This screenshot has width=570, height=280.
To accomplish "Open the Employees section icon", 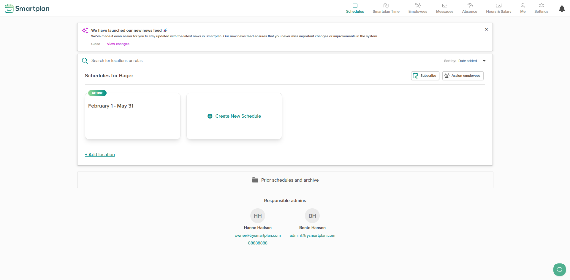I will pyautogui.click(x=418, y=5).
